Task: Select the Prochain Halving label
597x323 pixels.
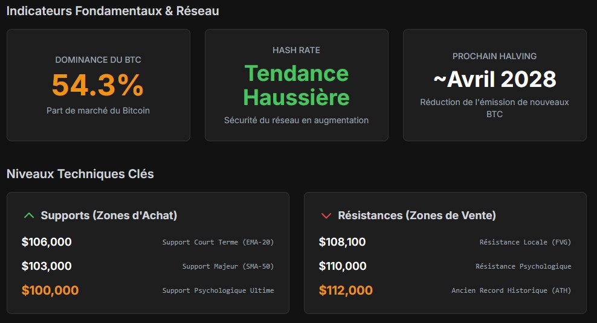Action: (495, 56)
